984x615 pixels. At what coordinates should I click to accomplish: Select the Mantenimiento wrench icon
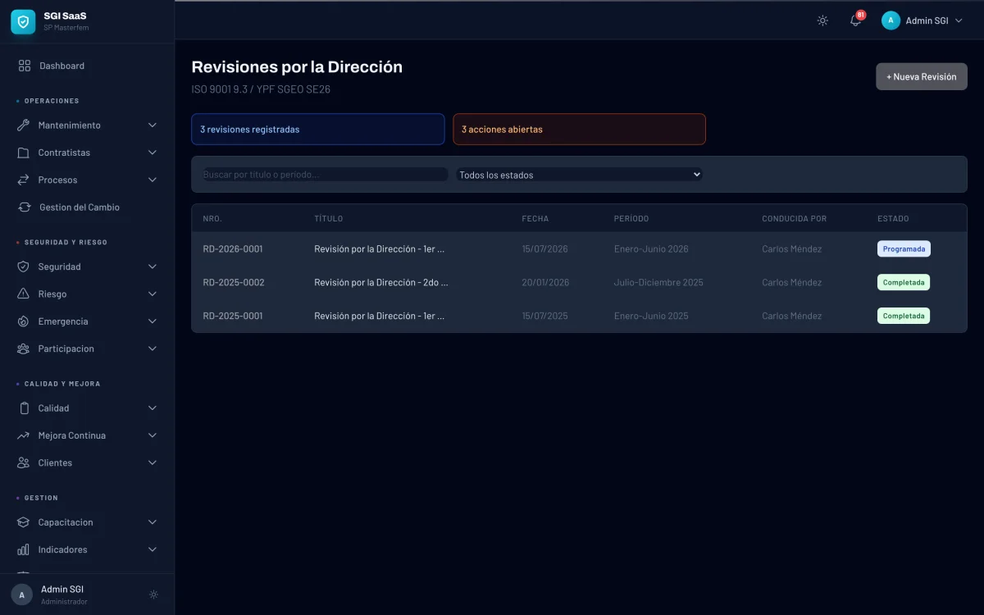(x=25, y=125)
